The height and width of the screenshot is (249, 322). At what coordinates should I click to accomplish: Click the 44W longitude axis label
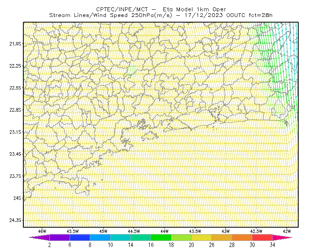pos(165,231)
